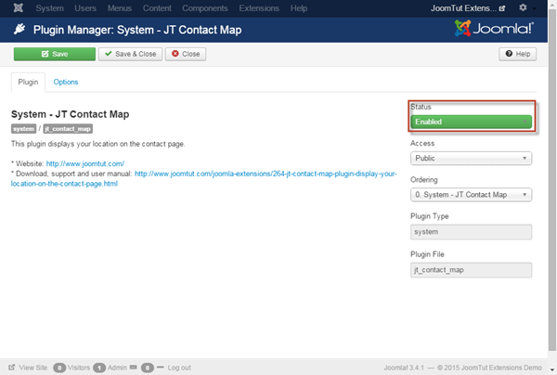Click the vertical page scrollbar

pos(552,179)
